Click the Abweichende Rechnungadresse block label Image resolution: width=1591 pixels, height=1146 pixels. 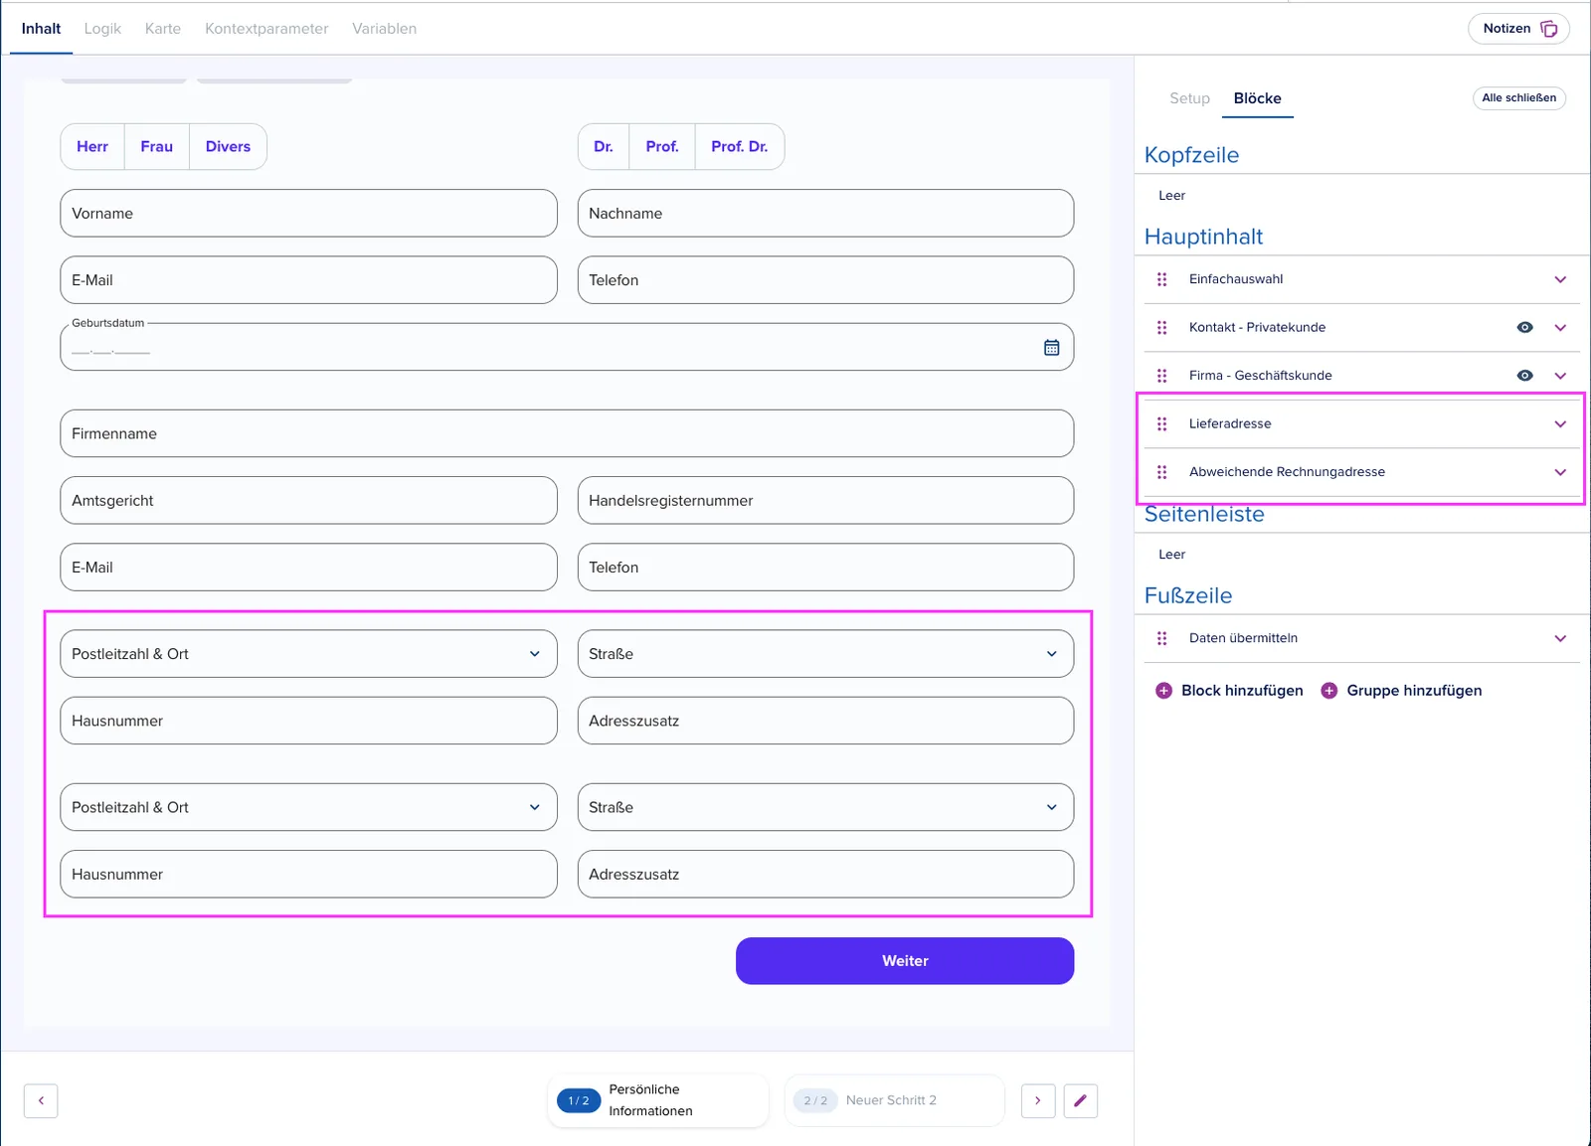[1287, 472]
